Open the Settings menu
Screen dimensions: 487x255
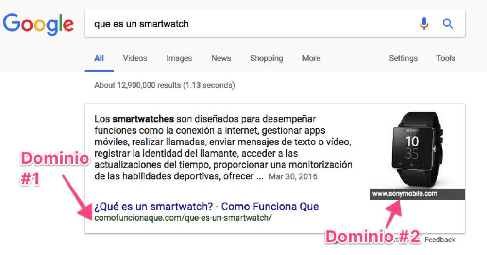pos(403,58)
